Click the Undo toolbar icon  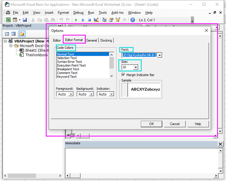pos(61,20)
